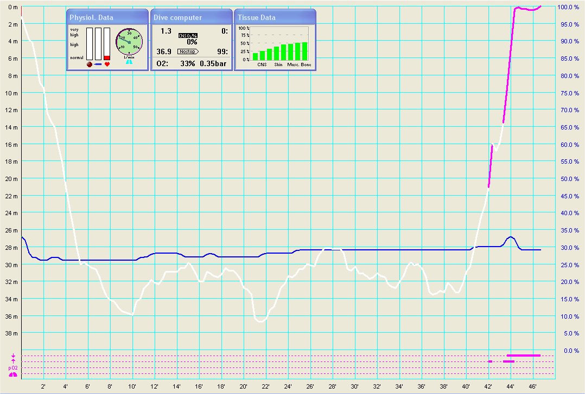Click the CNS label under tissue bars
This screenshot has height=394, width=585.
262,64
